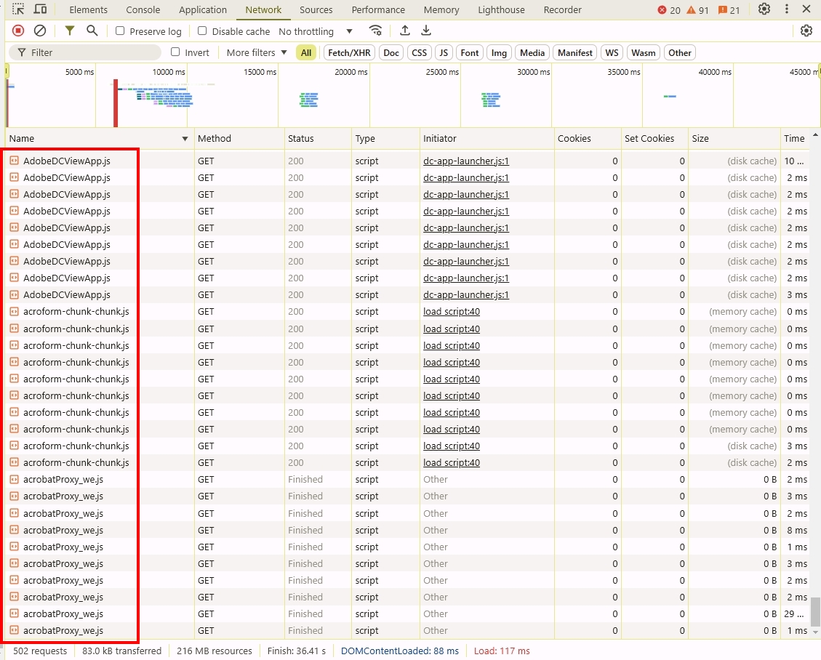Select the Fetch/XHR request filter
Viewport: 821px width, 660px height.
(348, 52)
